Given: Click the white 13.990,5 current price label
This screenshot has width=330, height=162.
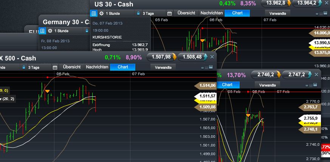Looking at the screenshot, I should (x=319, y=43).
